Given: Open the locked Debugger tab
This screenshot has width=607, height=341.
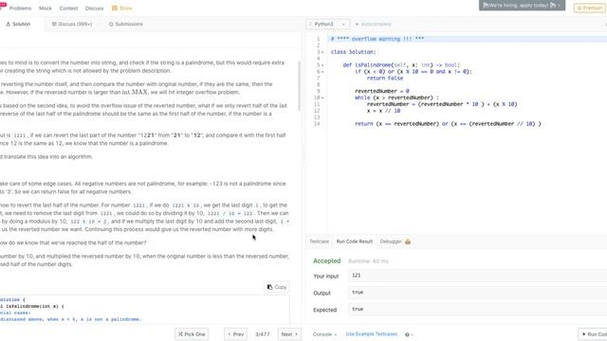Looking at the screenshot, I should [x=395, y=242].
